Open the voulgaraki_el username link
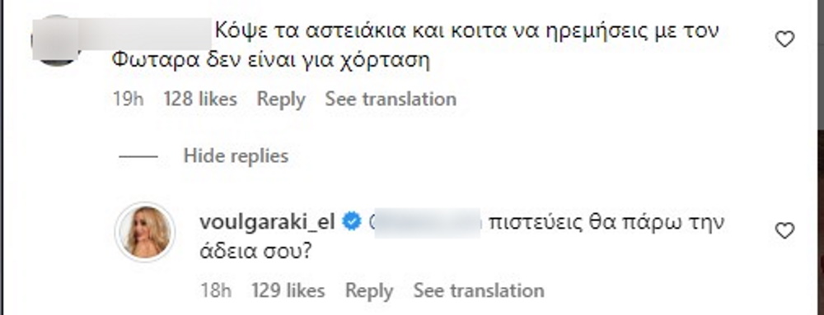This screenshot has height=315, width=824. pyautogui.click(x=268, y=222)
